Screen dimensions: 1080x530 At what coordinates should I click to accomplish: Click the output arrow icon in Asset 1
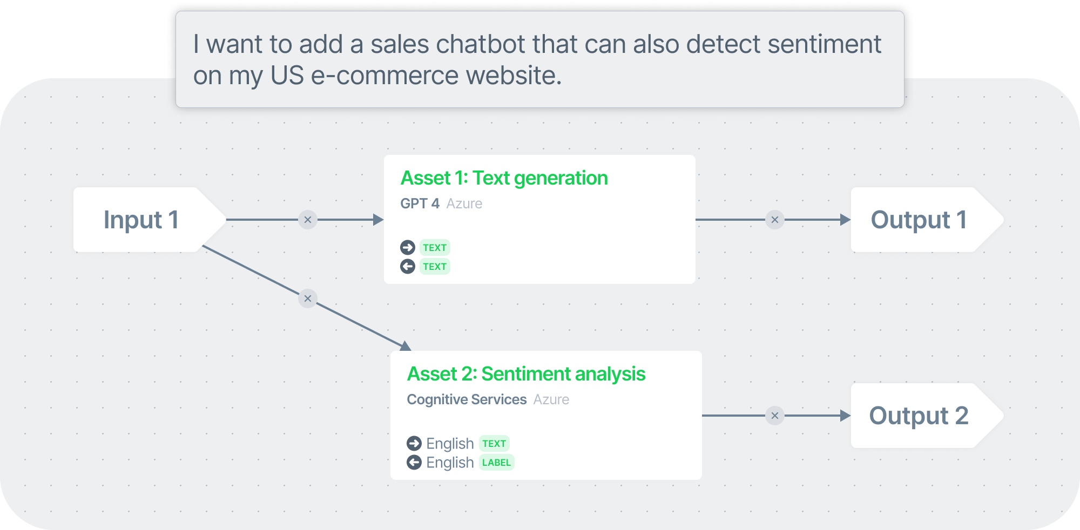click(x=408, y=266)
